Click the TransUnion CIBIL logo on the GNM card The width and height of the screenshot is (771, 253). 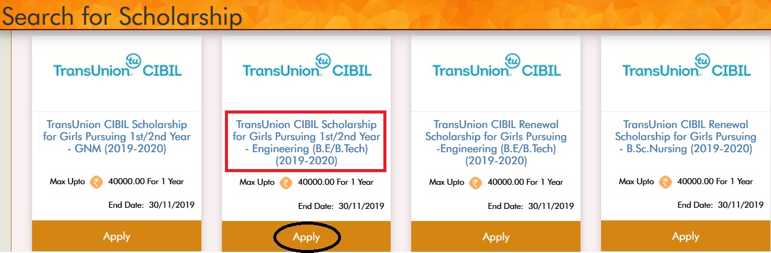[117, 68]
